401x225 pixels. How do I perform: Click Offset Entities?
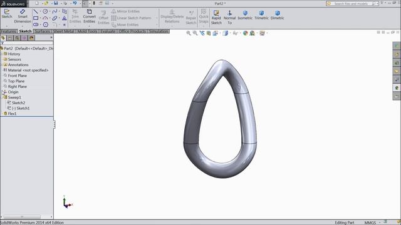103,17
